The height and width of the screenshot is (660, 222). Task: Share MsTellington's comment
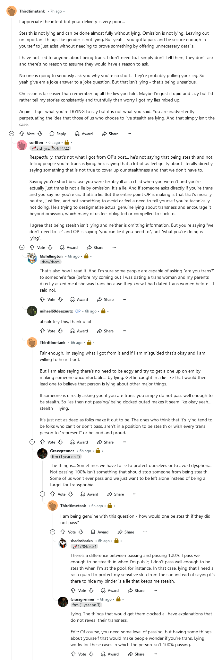(106, 300)
